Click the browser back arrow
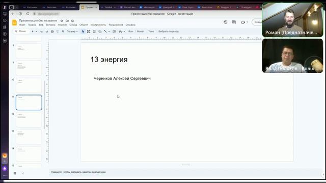Screen dimensions: 326x183 click(13, 14)
